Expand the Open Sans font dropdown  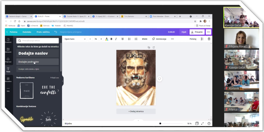[75, 39]
